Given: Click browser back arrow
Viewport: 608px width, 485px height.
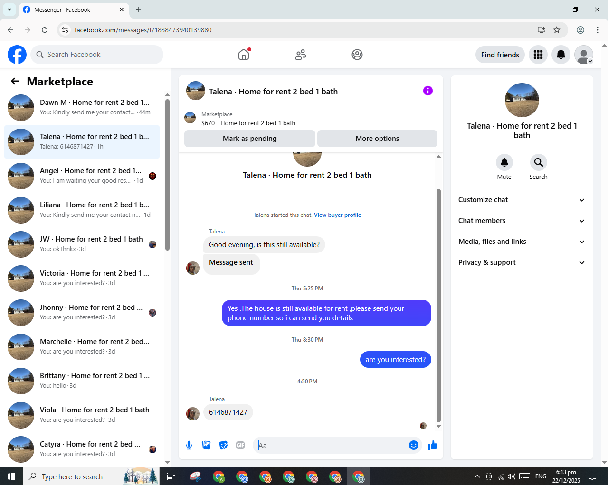Looking at the screenshot, I should click(10, 30).
